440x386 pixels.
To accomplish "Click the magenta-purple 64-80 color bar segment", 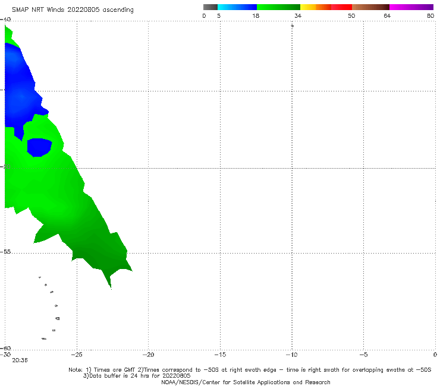I will click(x=411, y=7).
